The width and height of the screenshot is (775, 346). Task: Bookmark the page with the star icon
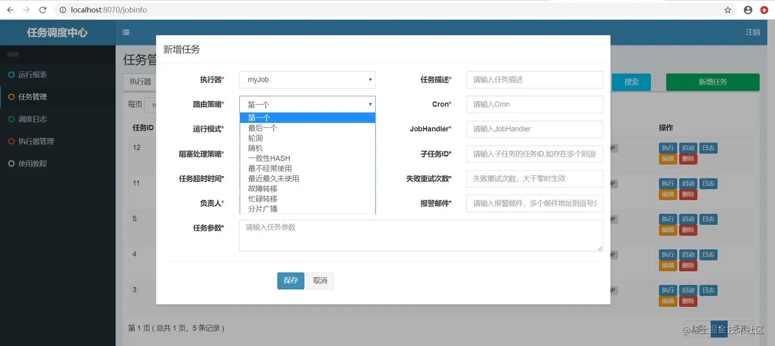728,10
